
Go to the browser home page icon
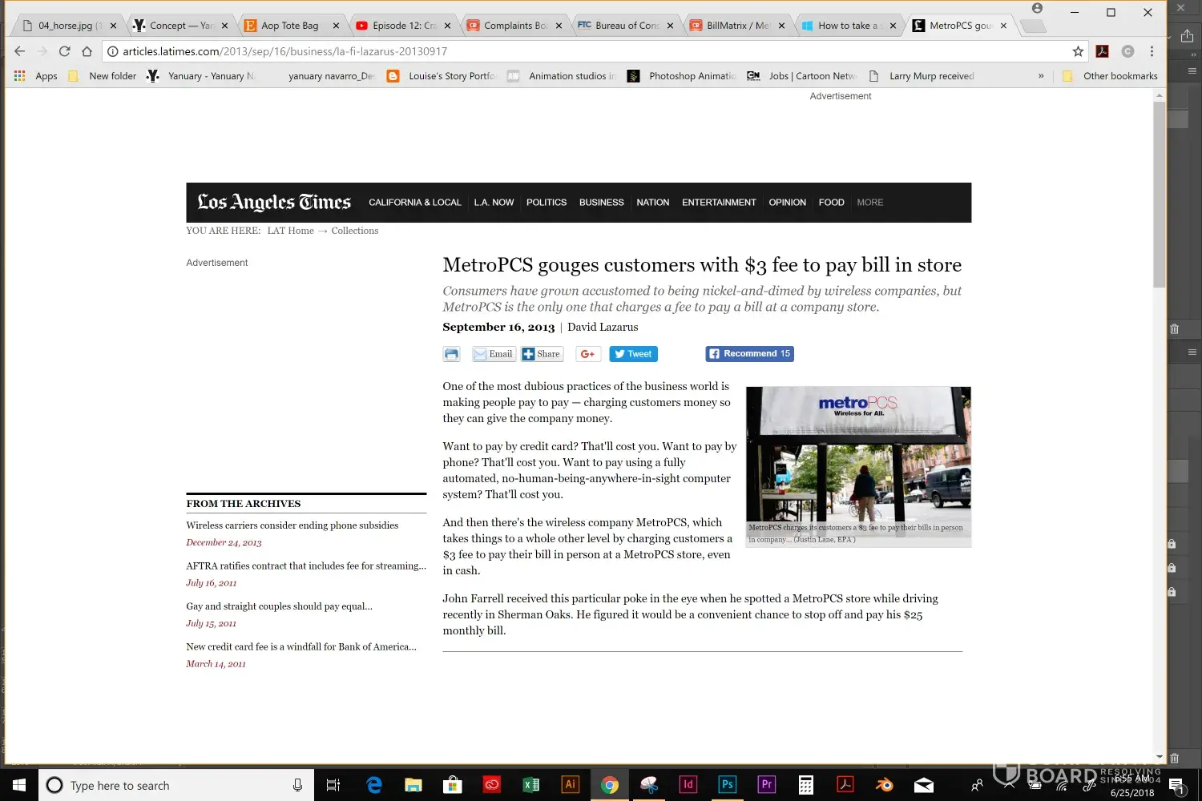87,51
